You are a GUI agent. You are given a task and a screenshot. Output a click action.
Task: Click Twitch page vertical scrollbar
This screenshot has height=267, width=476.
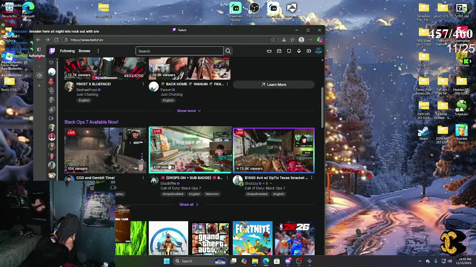pyautogui.click(x=322, y=108)
